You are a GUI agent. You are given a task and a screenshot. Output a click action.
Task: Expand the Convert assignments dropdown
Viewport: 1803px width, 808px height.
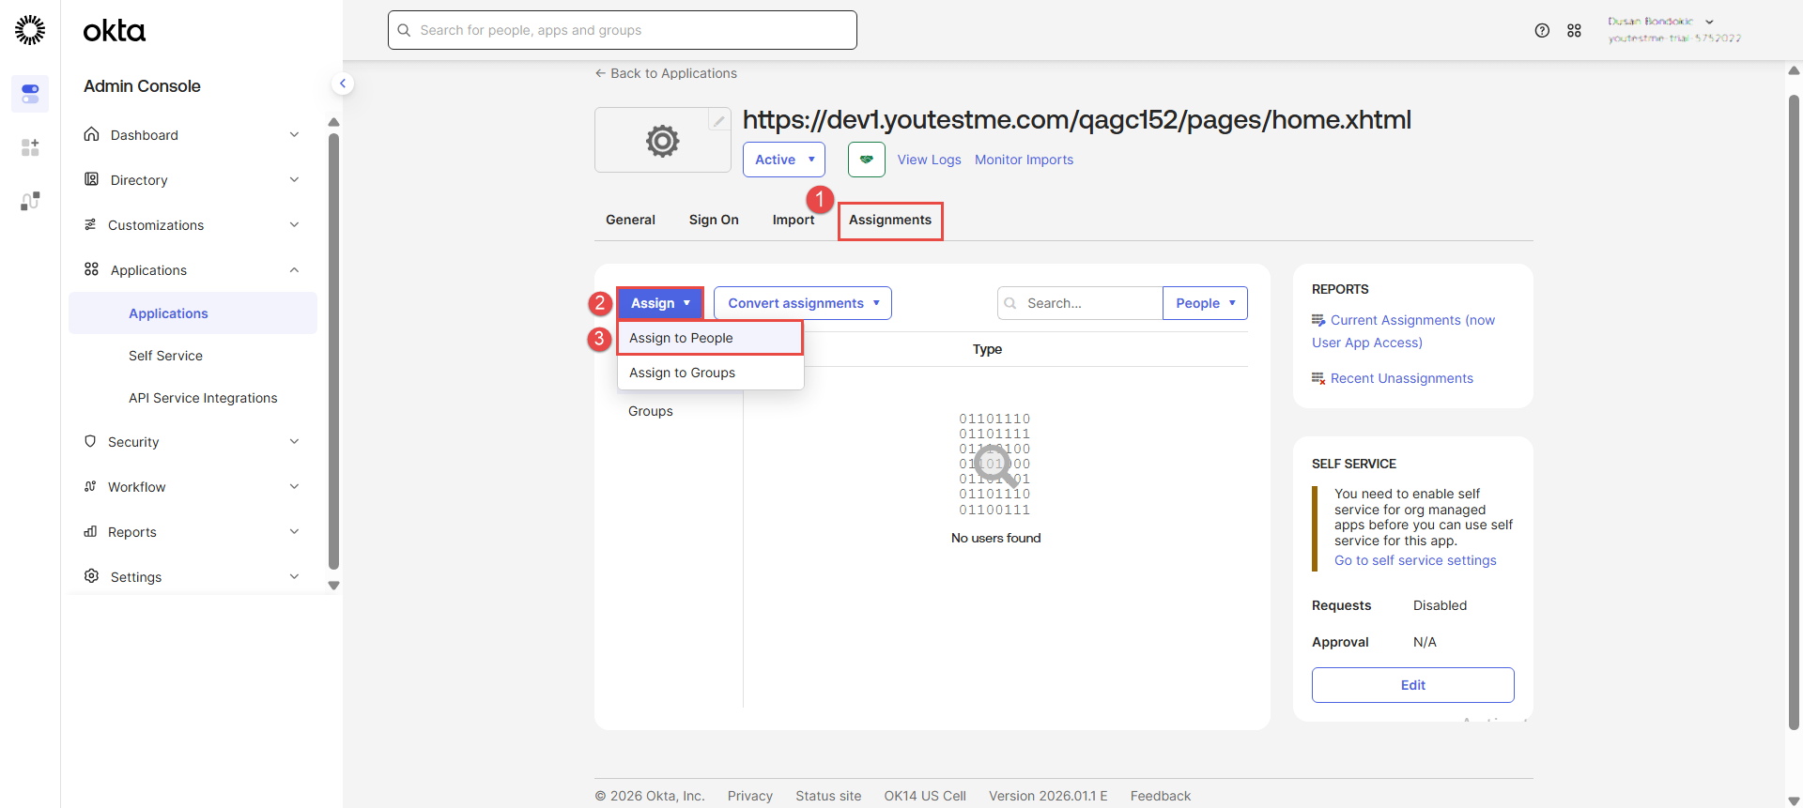(802, 303)
